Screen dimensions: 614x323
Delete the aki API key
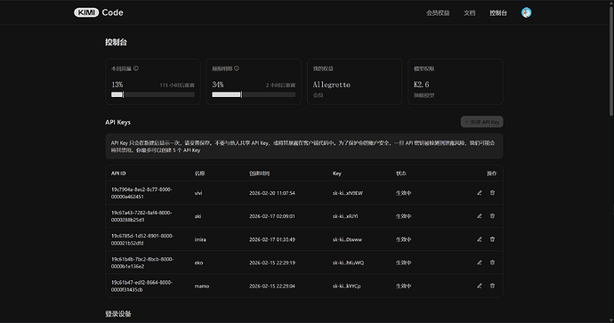coord(492,215)
